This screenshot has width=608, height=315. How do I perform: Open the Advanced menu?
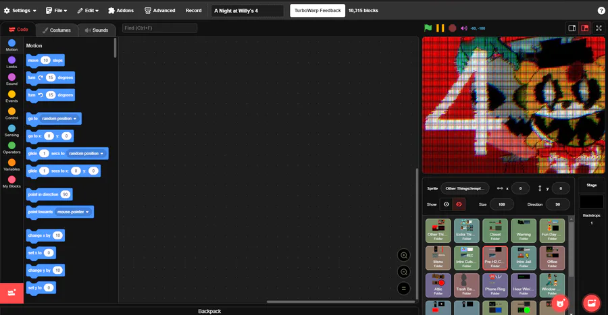(159, 10)
